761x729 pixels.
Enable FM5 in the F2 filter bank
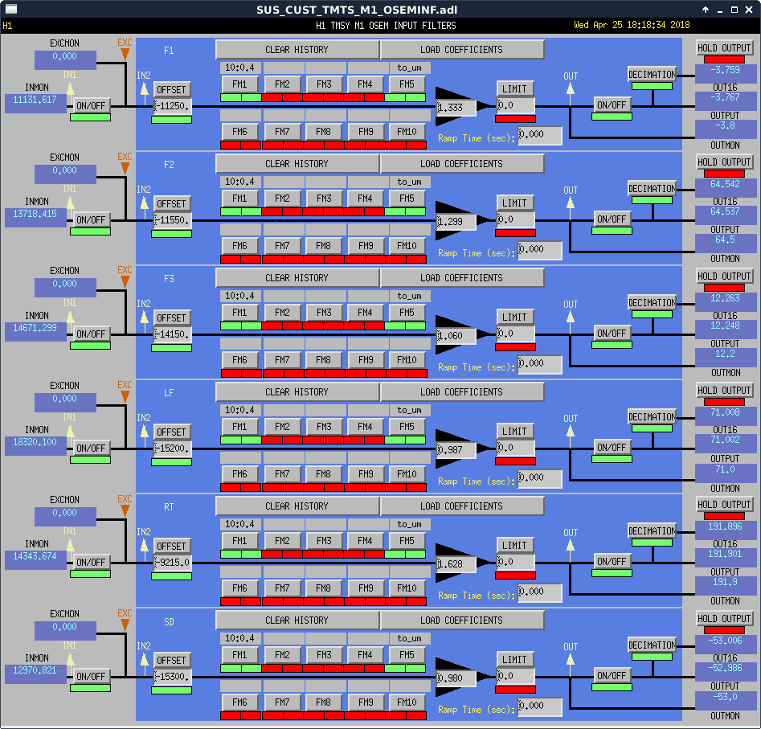407,198
